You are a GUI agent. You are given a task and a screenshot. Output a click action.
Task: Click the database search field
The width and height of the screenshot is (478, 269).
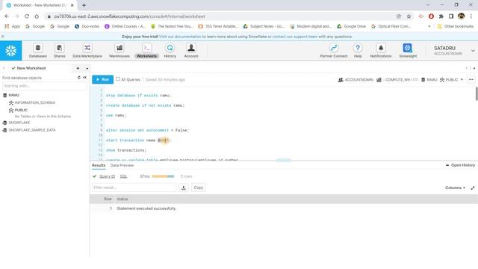(x=45, y=86)
